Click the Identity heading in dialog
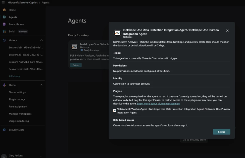This screenshot has height=158, width=245. [x=118, y=78]
